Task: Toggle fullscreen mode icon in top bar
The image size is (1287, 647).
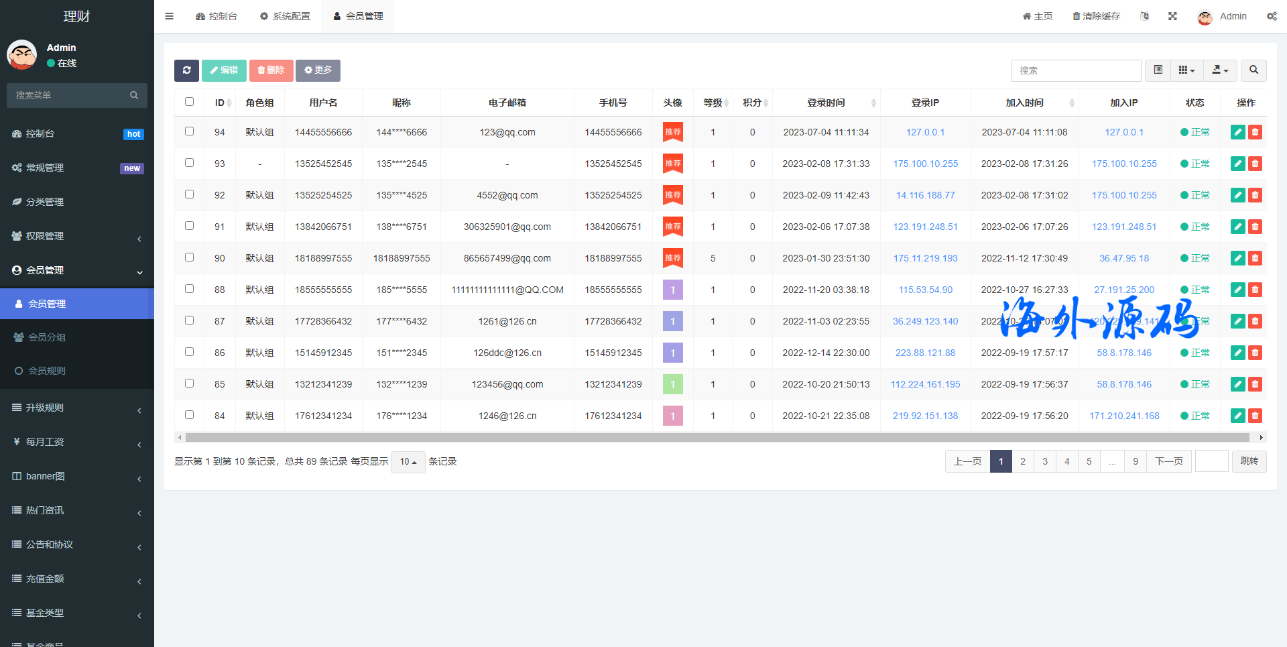Action: (1172, 16)
